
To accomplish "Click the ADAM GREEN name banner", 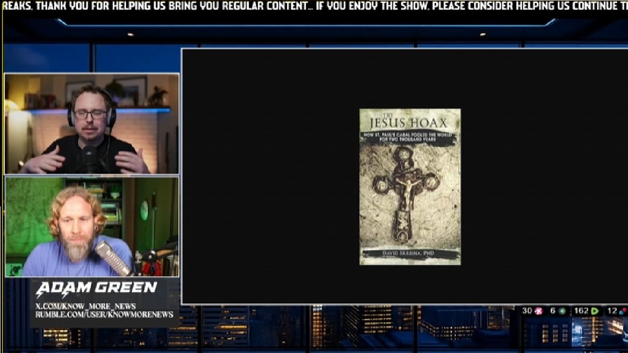I will pos(96,288).
